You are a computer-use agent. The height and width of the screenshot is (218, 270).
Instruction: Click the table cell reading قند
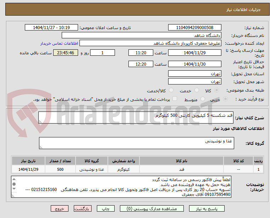[x=182, y=169]
